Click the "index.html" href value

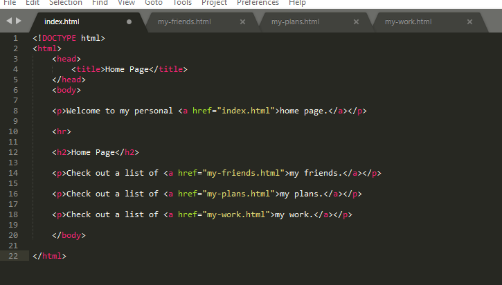tap(246, 111)
